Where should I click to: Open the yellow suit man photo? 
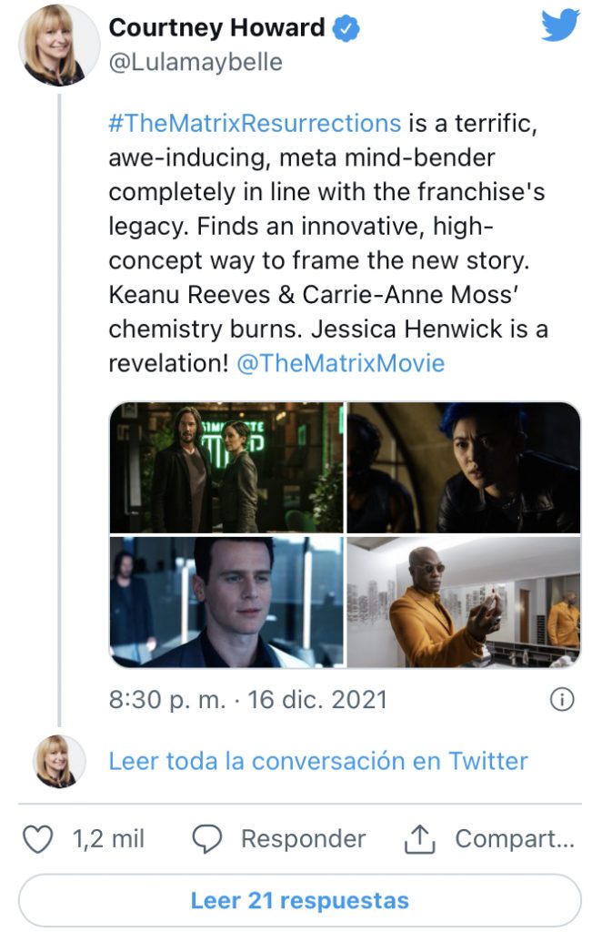[x=464, y=603]
